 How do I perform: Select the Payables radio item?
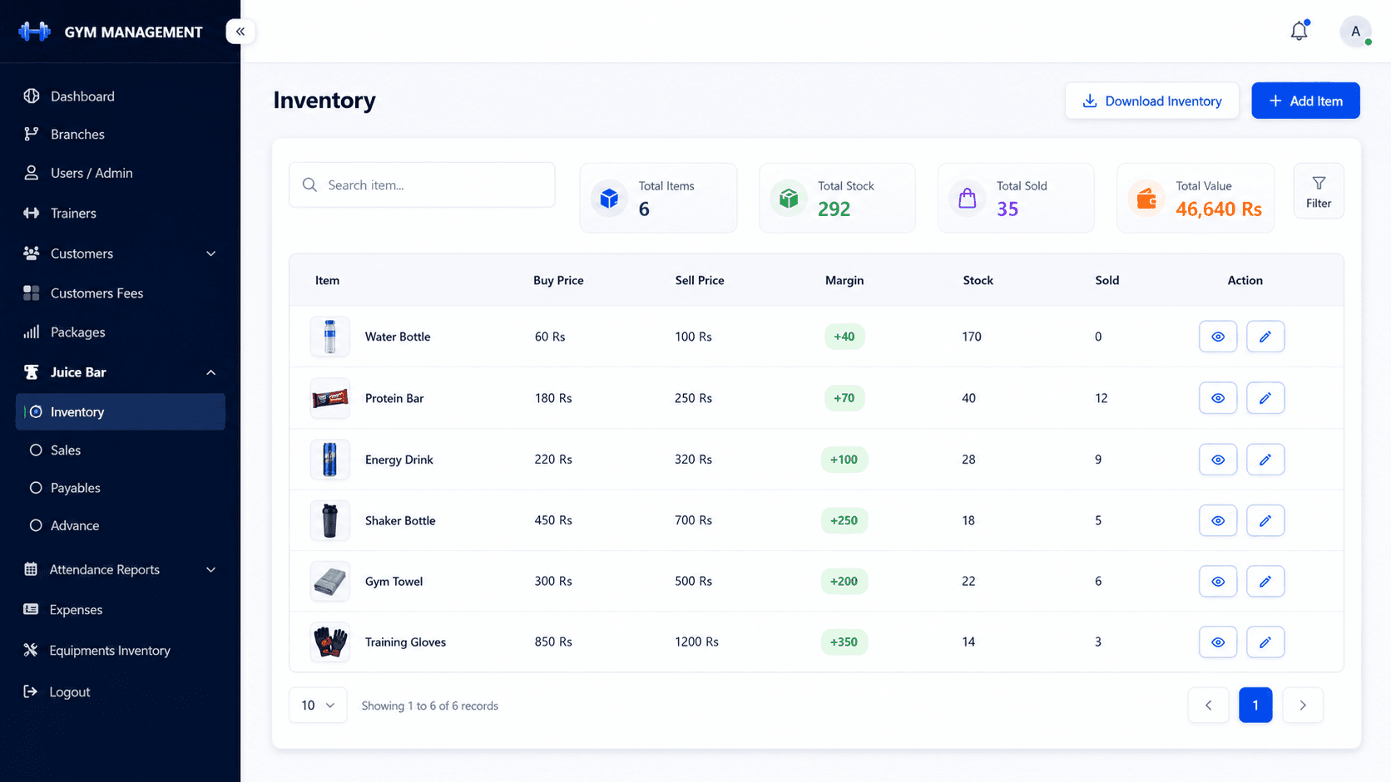click(36, 488)
